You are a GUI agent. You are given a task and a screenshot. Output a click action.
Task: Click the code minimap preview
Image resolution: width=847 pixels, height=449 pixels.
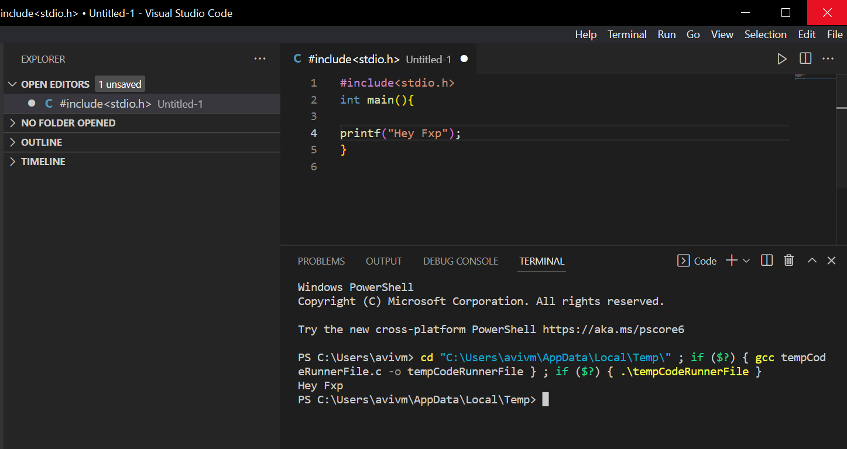pyautogui.click(x=815, y=77)
